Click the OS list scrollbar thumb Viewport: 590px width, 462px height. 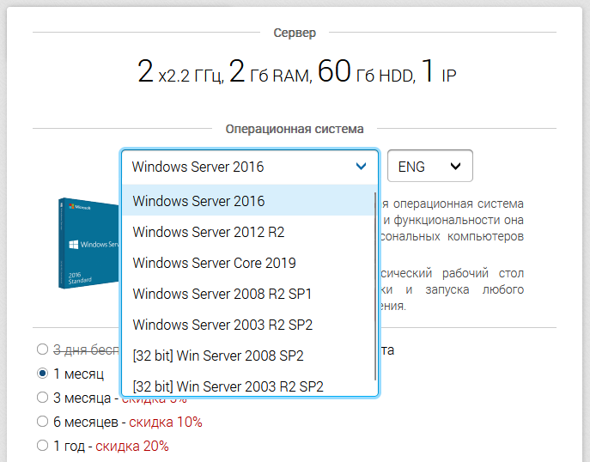(x=375, y=286)
